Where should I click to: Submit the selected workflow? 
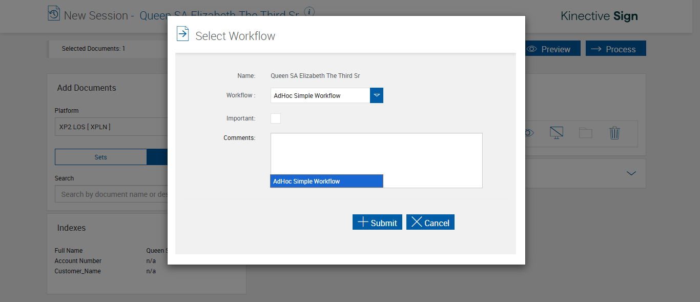tap(377, 222)
